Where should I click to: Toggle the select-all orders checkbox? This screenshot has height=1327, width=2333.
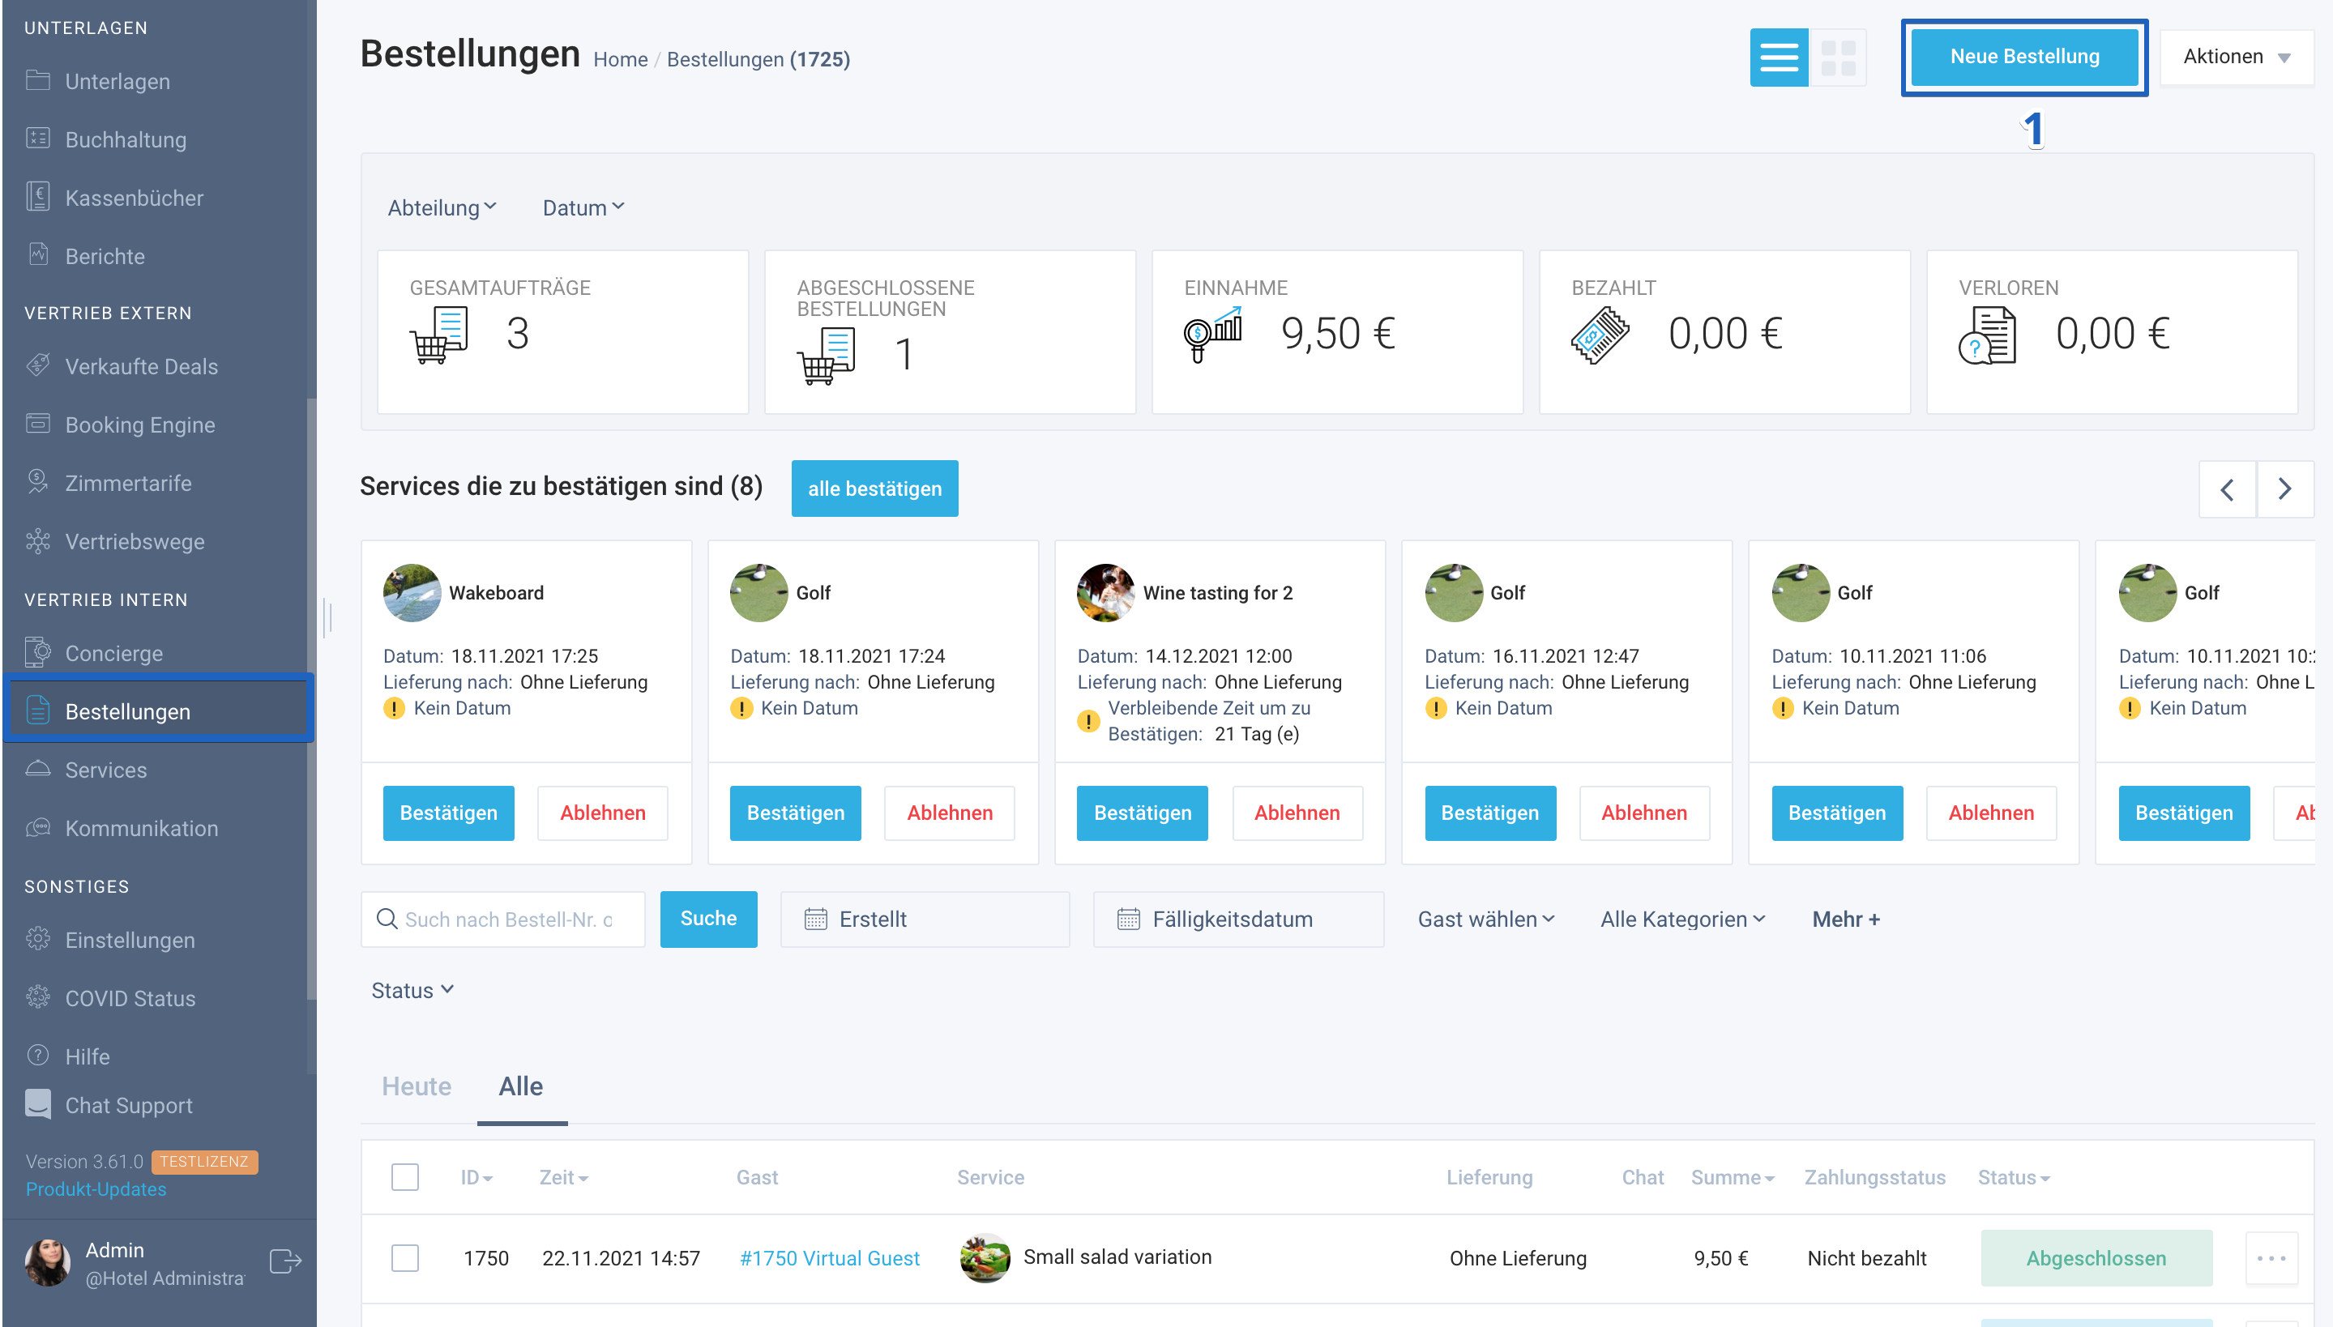(405, 1176)
